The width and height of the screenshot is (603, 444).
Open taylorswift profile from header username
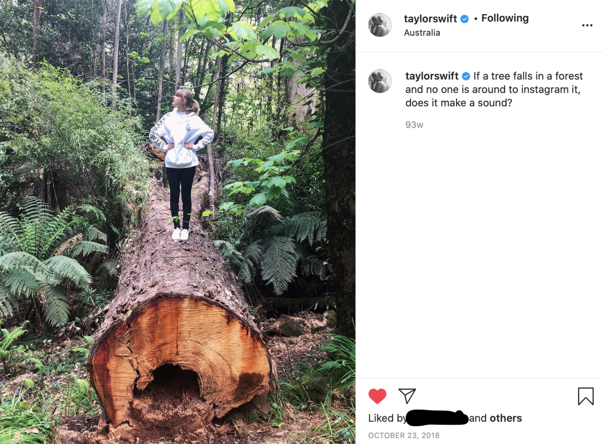click(x=430, y=19)
